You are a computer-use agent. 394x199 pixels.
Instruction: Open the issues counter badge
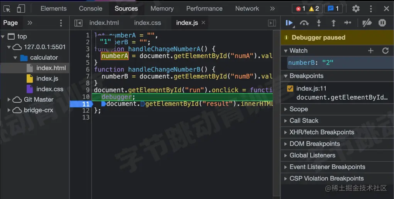[x=333, y=9]
